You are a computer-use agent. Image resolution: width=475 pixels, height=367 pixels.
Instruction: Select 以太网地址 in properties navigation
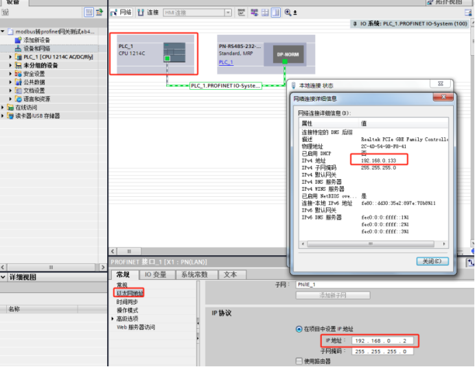point(130,293)
